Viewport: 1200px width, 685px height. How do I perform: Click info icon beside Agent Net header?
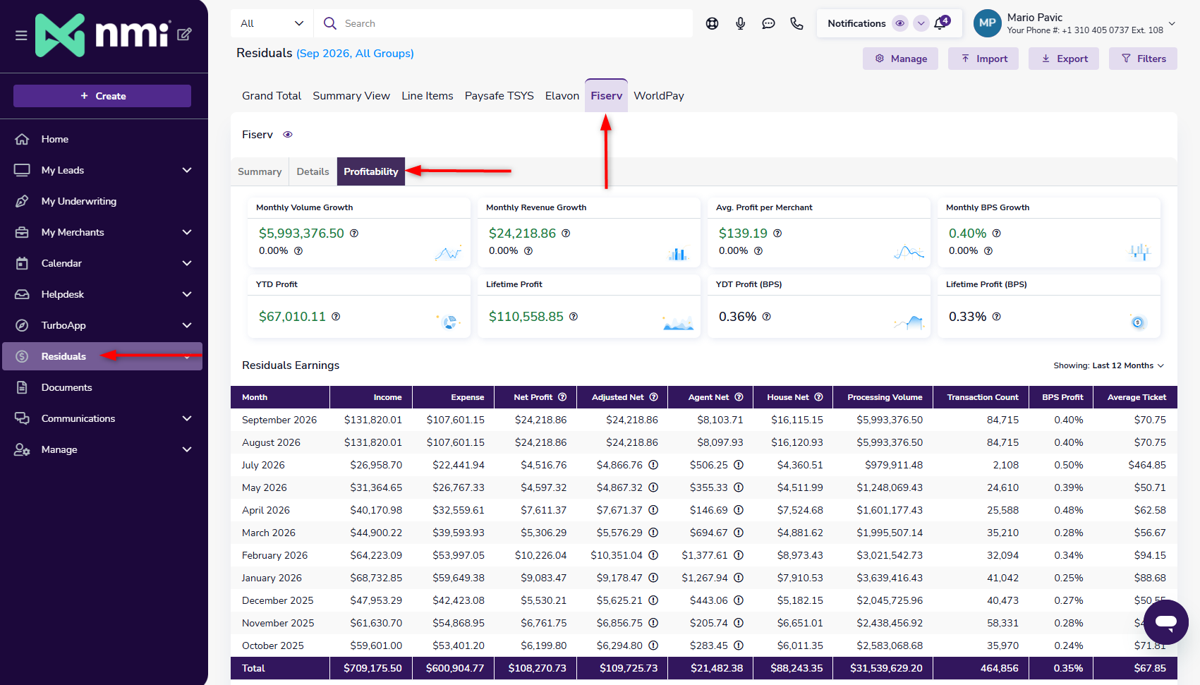(739, 397)
